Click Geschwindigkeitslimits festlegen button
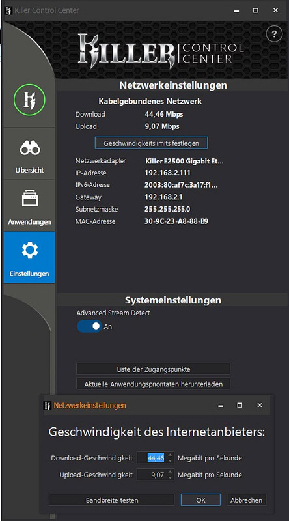Image resolution: width=289 pixels, height=521 pixels. (152, 143)
